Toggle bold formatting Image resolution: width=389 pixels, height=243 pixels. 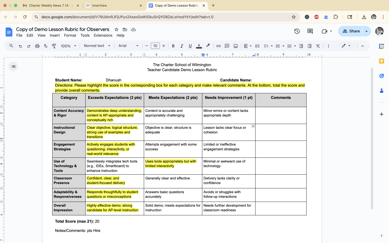(173, 46)
